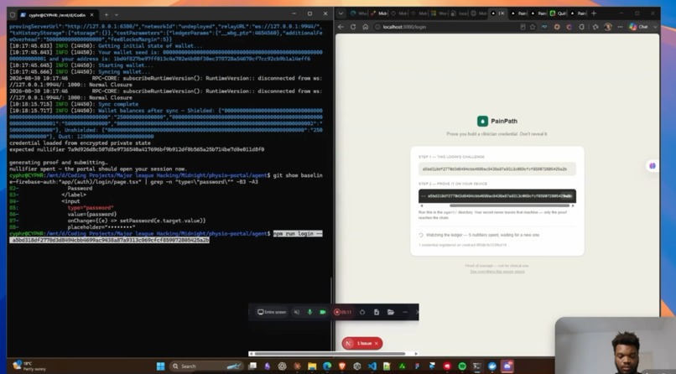This screenshot has width=676, height=374.
Task: Open the browser profile avatar
Action: (x=608, y=27)
